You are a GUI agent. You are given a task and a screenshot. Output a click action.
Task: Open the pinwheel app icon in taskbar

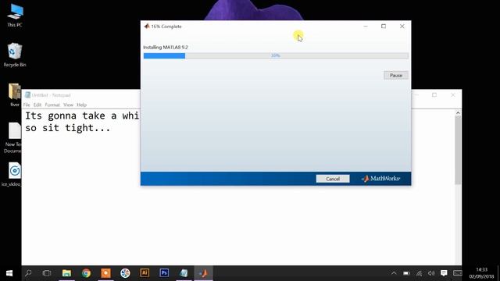click(125, 273)
